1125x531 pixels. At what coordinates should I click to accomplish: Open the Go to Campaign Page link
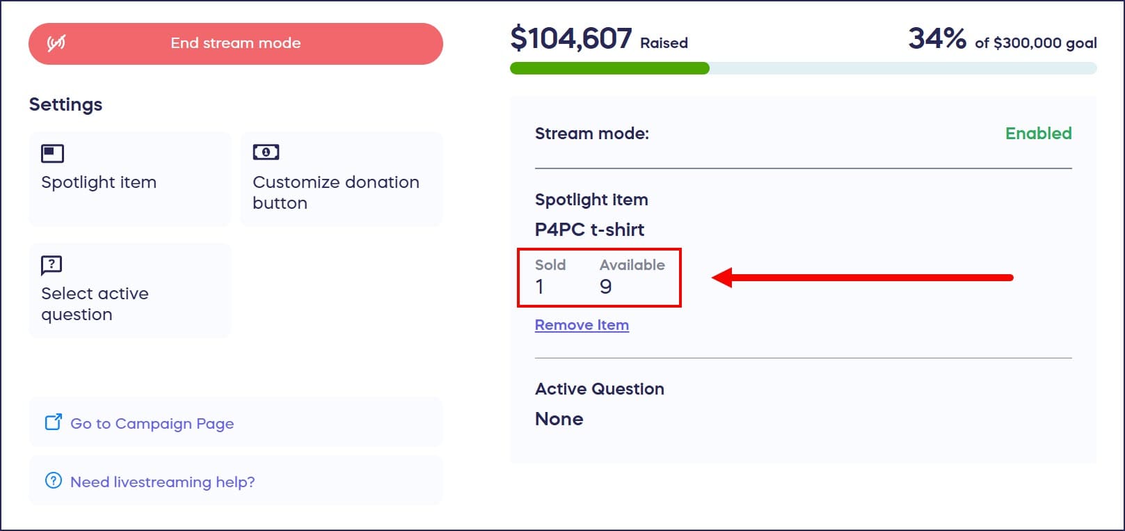(x=152, y=423)
